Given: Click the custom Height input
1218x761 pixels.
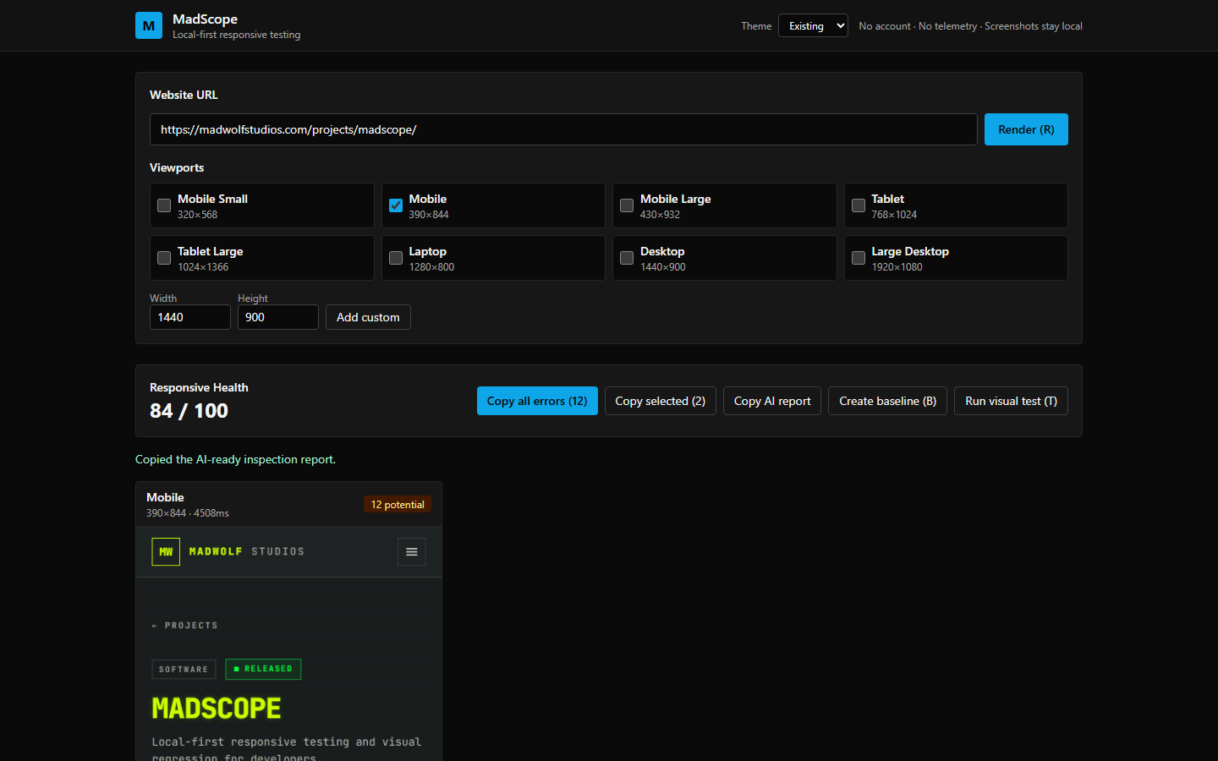Looking at the screenshot, I should tap(278, 317).
